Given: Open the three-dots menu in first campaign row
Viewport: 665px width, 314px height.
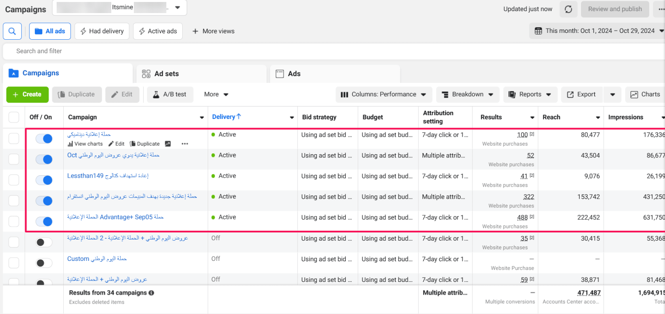Looking at the screenshot, I should 185,144.
